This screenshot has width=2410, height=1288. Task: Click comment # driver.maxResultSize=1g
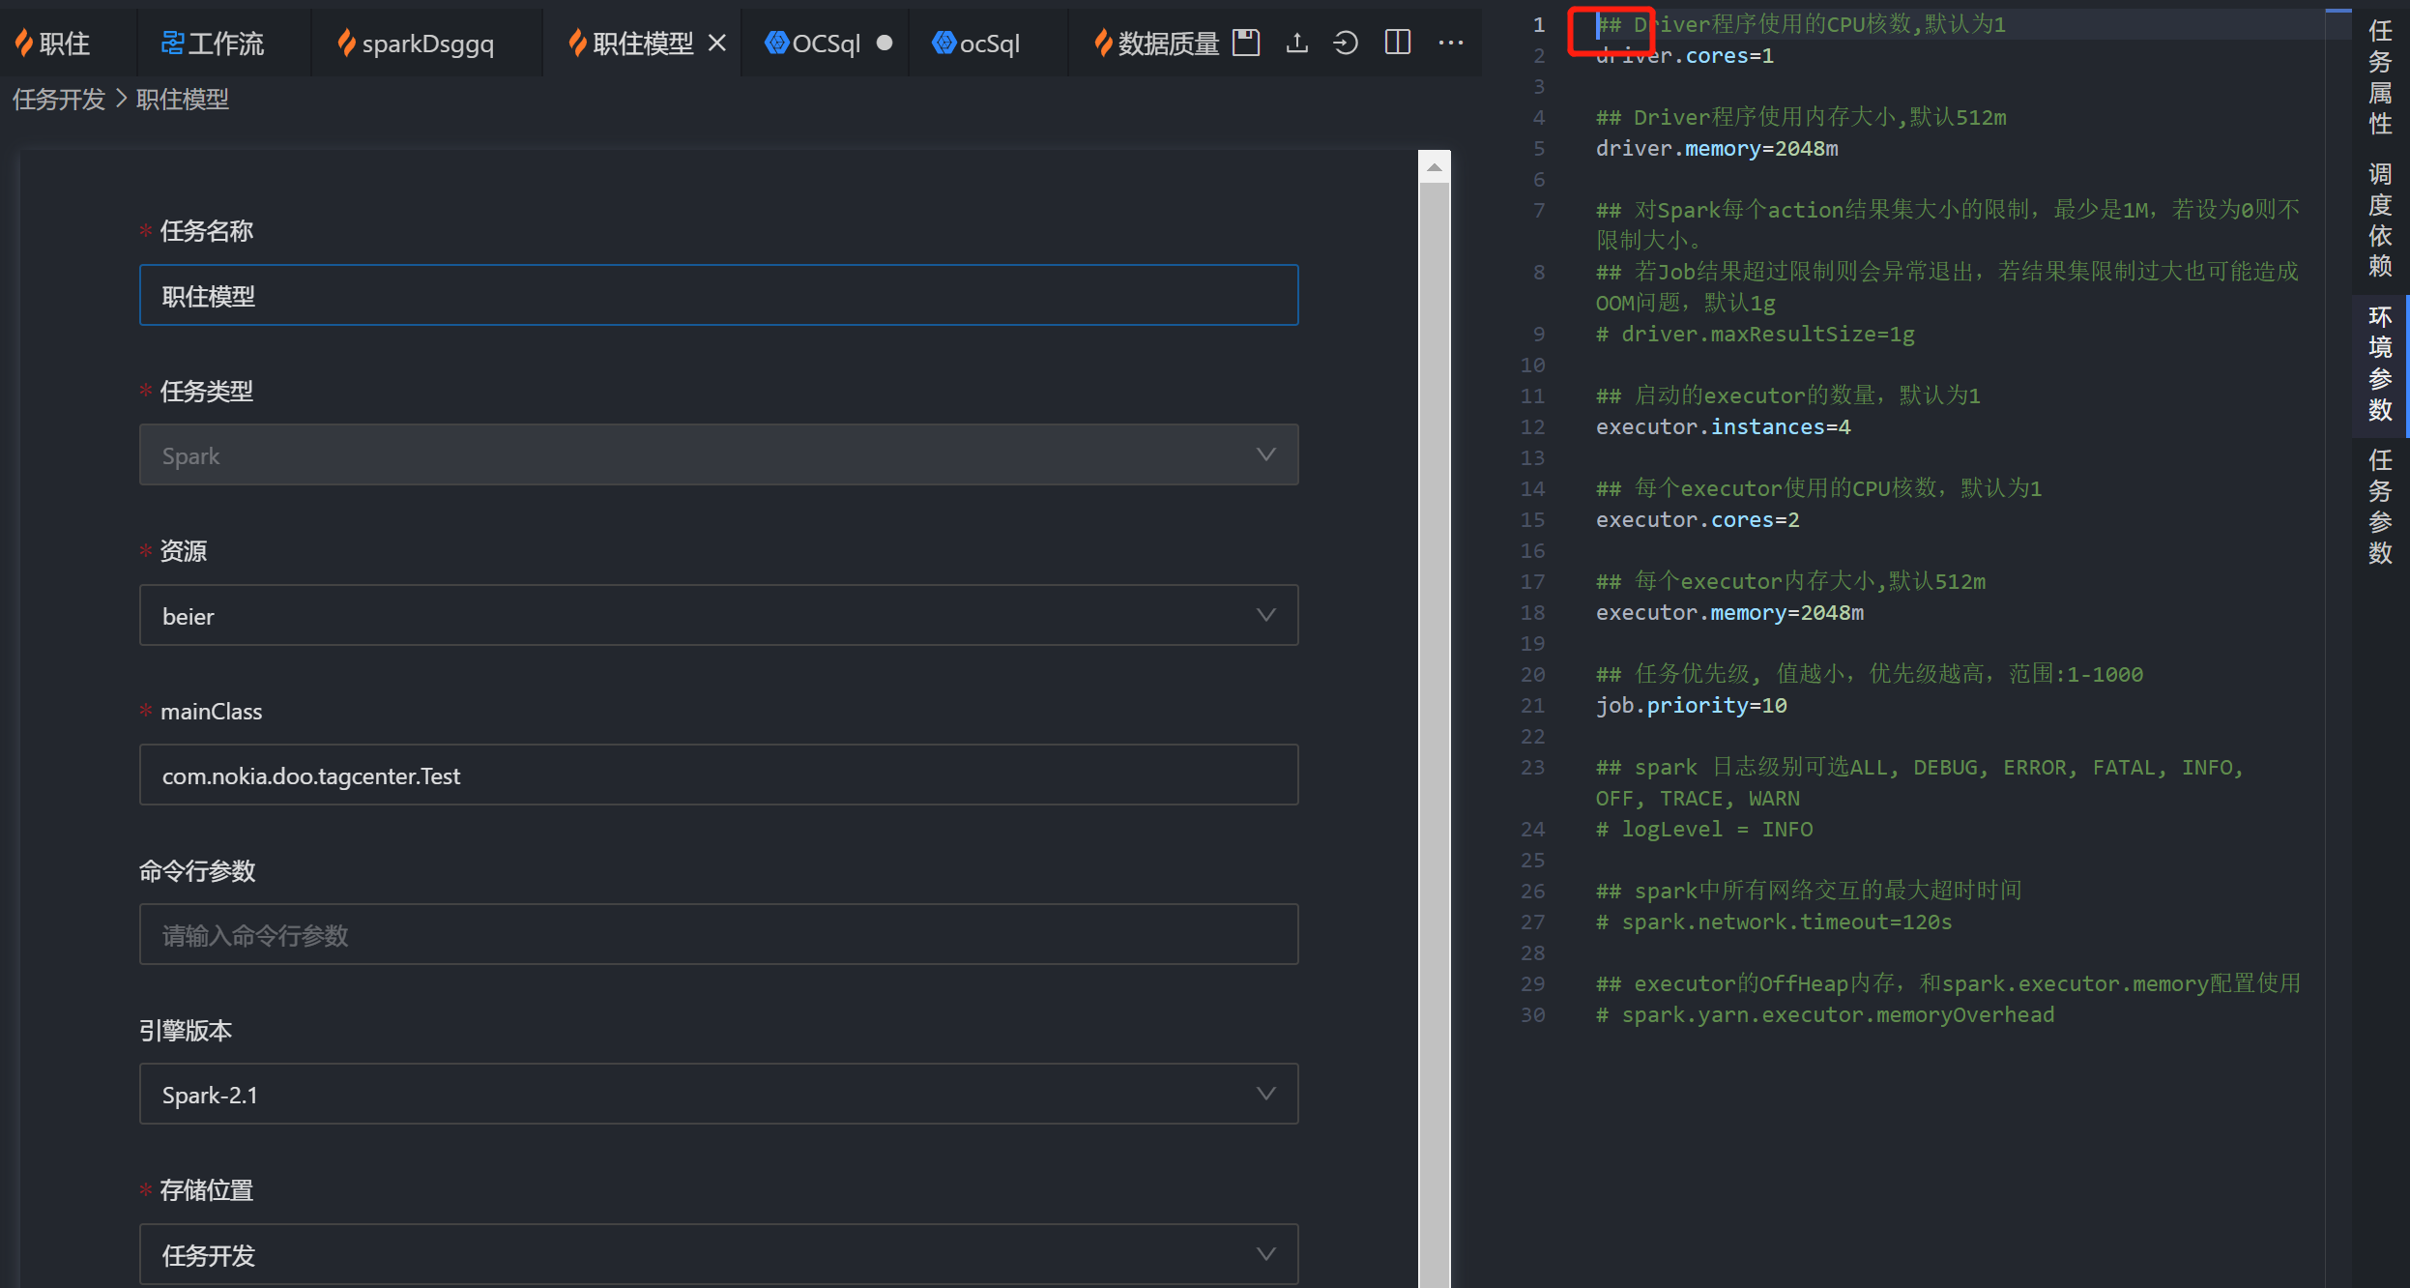(x=1755, y=334)
